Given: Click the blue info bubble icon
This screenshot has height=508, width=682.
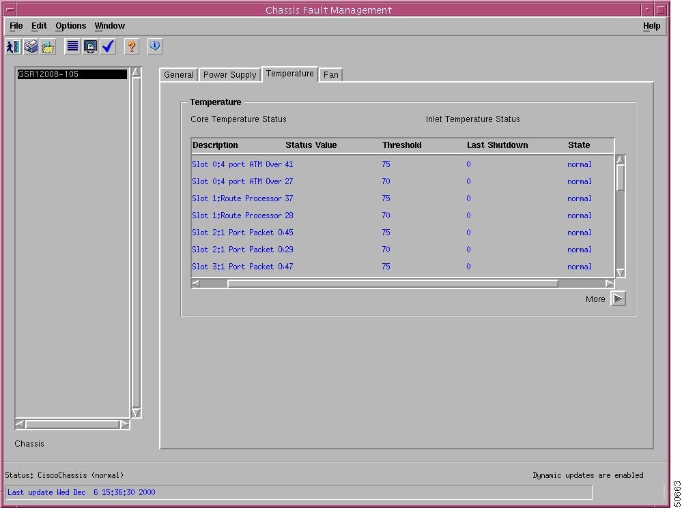Looking at the screenshot, I should pos(155,46).
